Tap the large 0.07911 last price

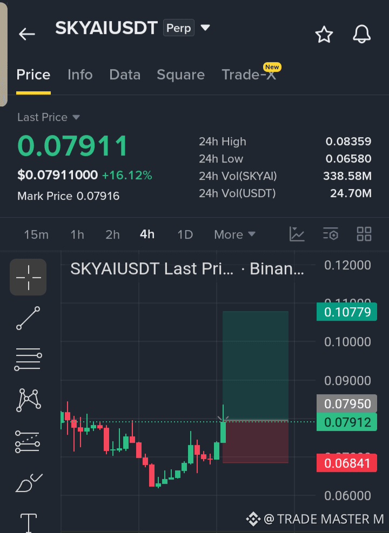72,146
